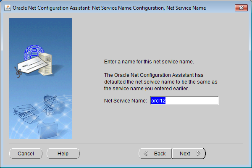Close the Oracle Net Configuration Assistant window
The image size is (252, 168).
pyautogui.click(x=241, y=8)
